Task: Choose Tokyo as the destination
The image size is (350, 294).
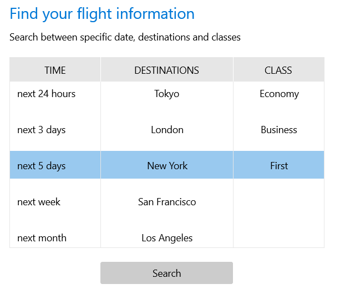Action: click(x=167, y=94)
